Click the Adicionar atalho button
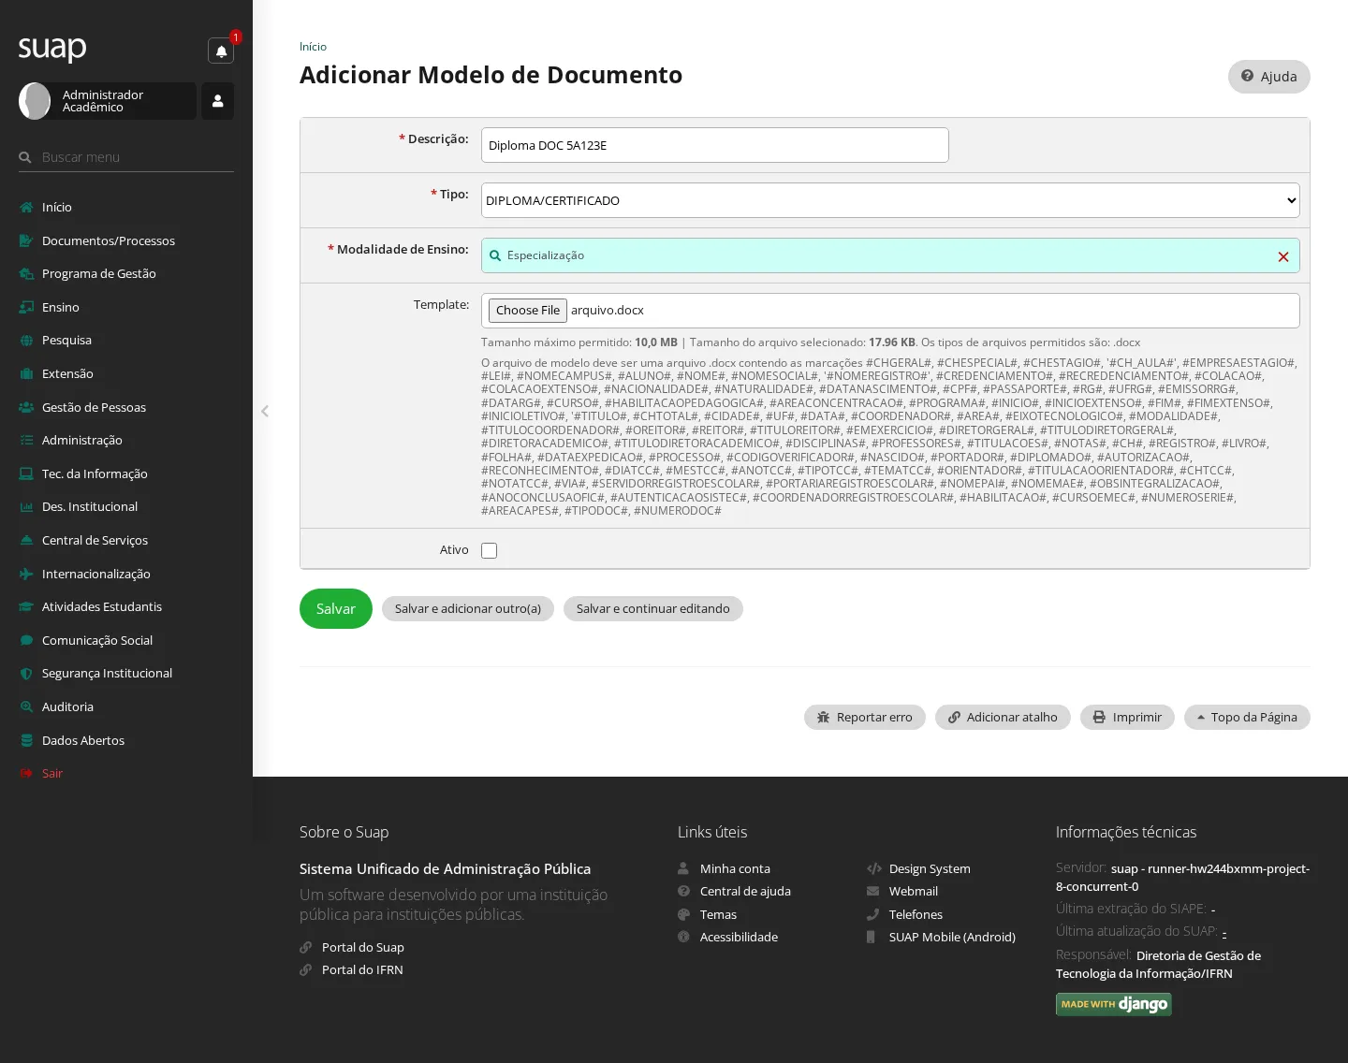 pos(1003,718)
